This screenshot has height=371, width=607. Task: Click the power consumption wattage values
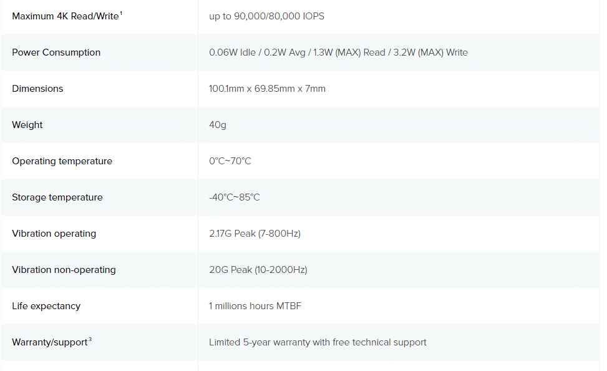[x=338, y=52]
